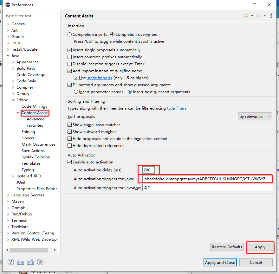Select Properties Files Editor item
Viewport: 279px width, 274px height.
[x=37, y=189]
